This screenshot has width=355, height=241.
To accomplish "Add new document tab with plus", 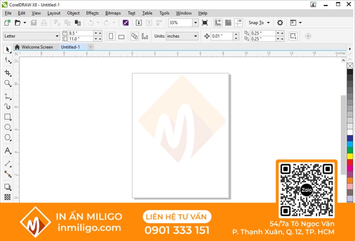I will [91, 47].
